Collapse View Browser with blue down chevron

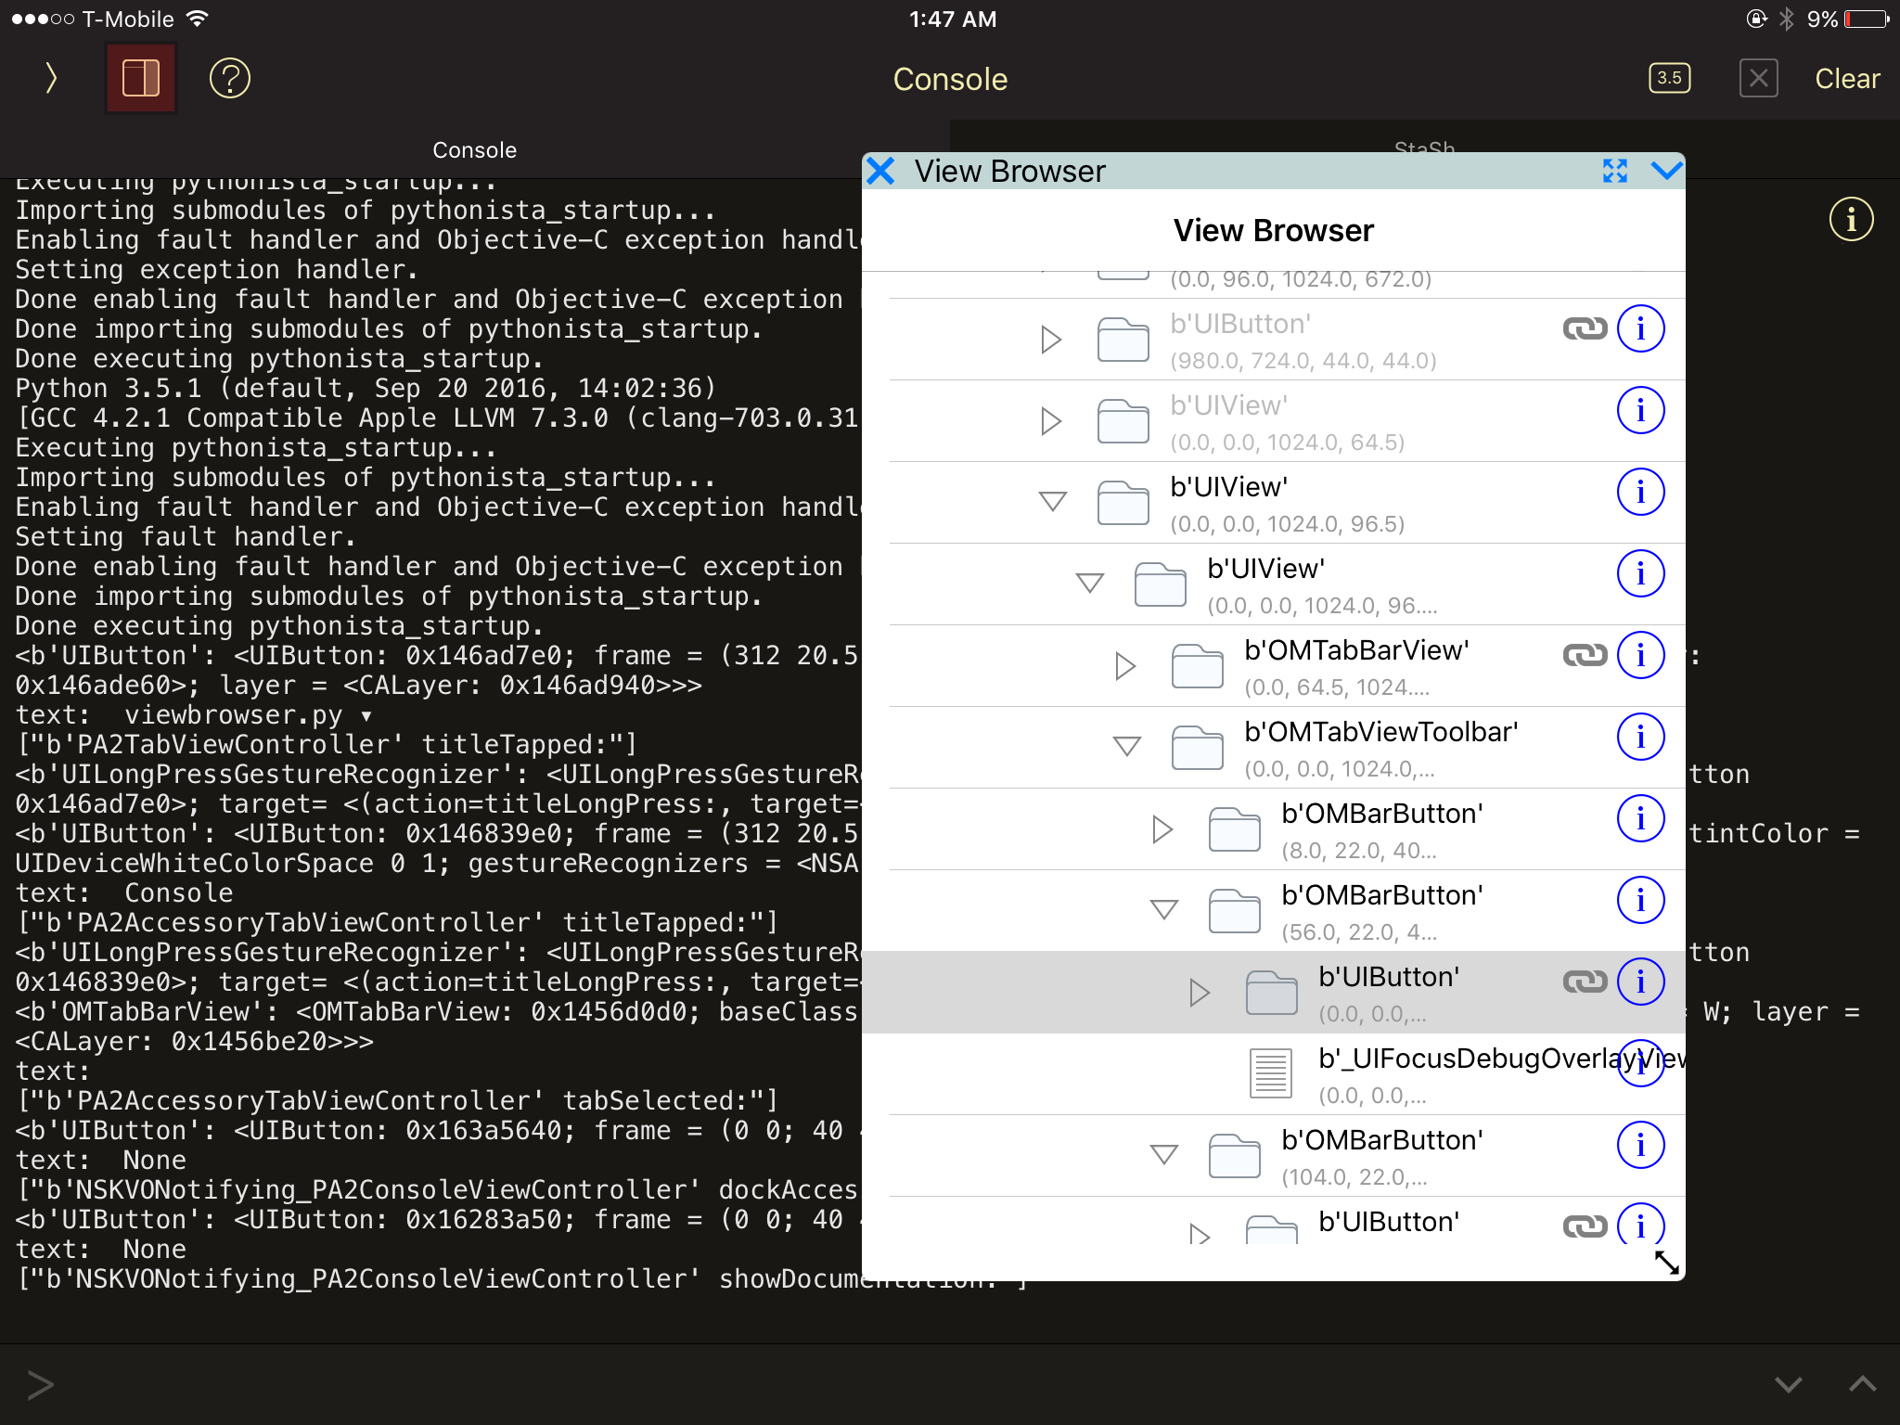click(1666, 172)
